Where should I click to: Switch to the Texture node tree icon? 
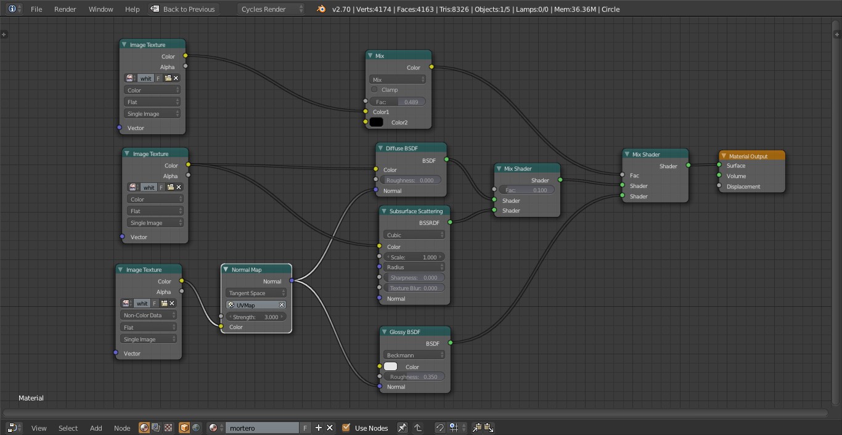tap(168, 428)
